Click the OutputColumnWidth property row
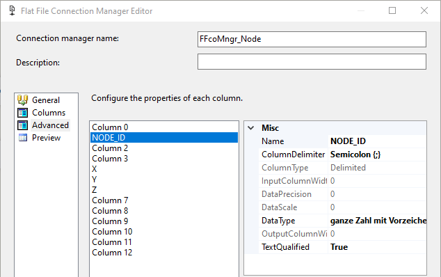 click(342, 234)
